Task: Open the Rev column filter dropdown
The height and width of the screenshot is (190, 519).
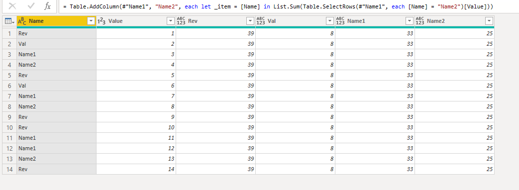Action: pos(250,21)
